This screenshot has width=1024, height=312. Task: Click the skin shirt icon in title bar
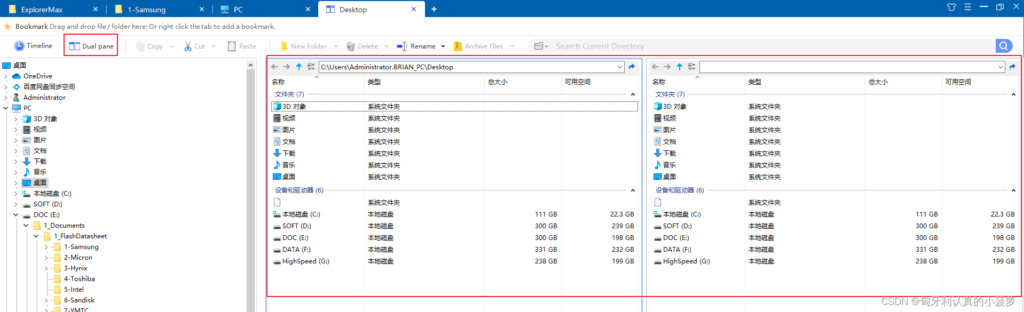click(951, 7)
